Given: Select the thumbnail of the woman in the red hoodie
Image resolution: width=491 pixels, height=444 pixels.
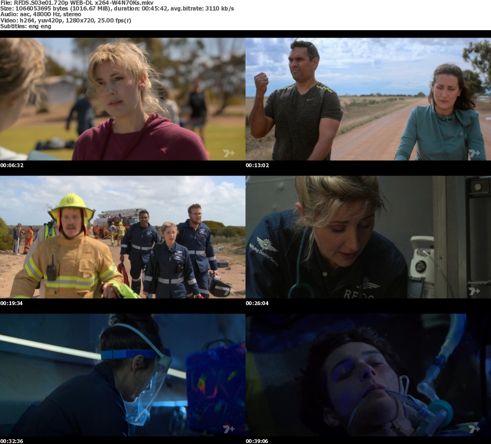Looking at the screenshot, I should (123, 99).
